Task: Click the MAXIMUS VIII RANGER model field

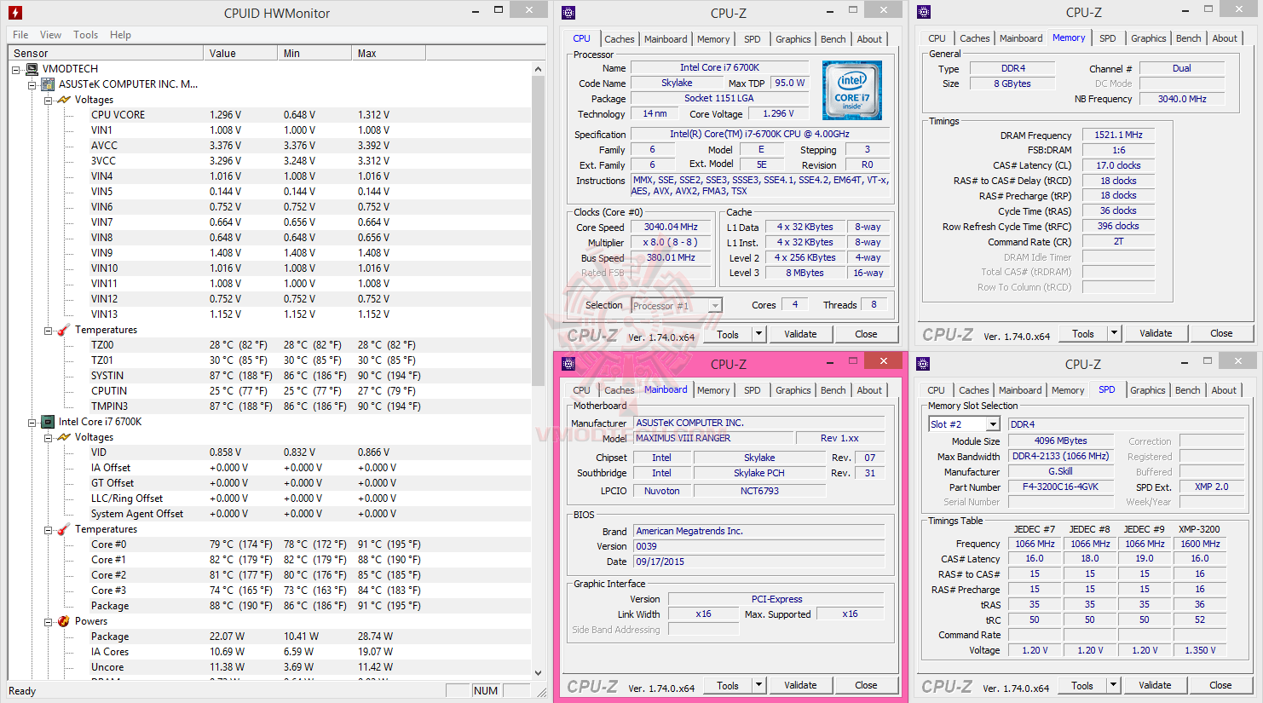Action: 713,438
